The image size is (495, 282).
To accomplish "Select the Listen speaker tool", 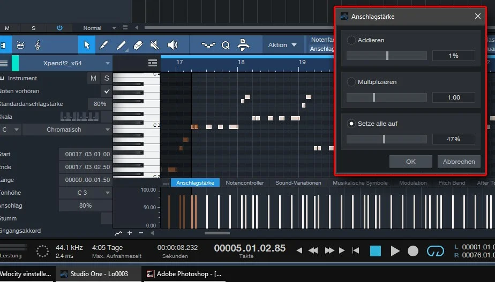I will tap(172, 45).
